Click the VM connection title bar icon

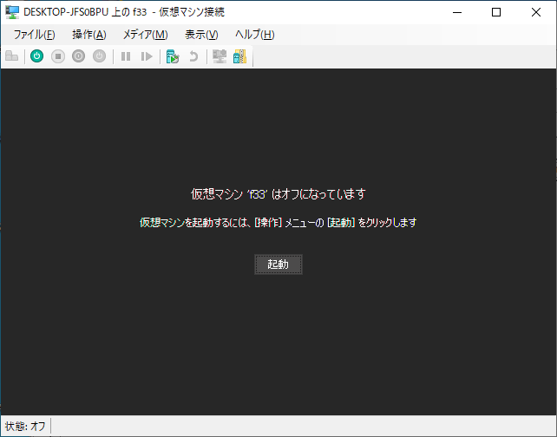12,12
